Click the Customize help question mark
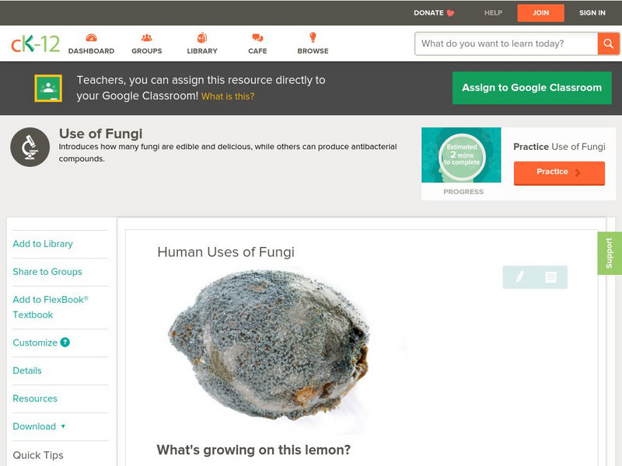622x466 pixels. (x=65, y=343)
